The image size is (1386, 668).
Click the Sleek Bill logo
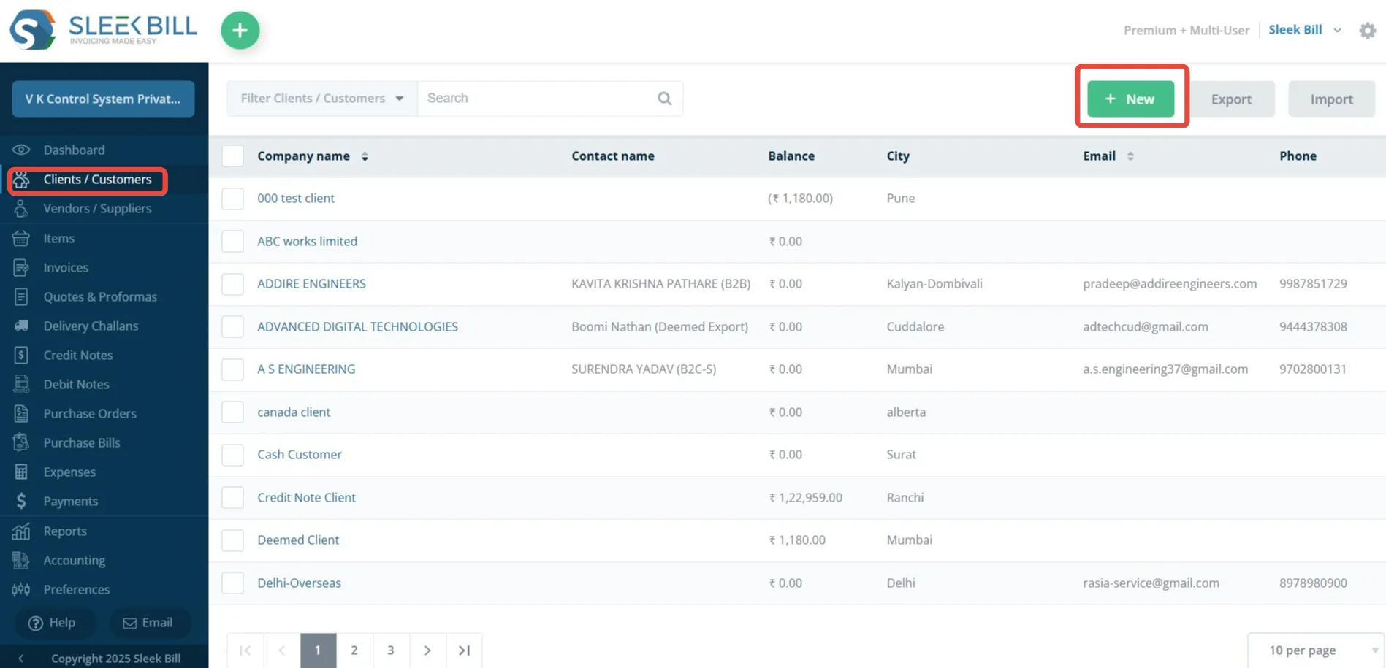tap(104, 30)
